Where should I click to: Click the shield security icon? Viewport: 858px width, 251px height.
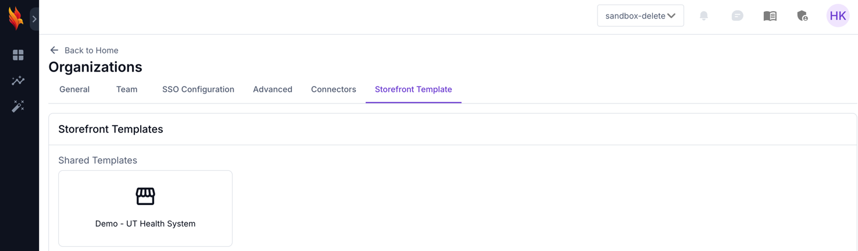(802, 16)
